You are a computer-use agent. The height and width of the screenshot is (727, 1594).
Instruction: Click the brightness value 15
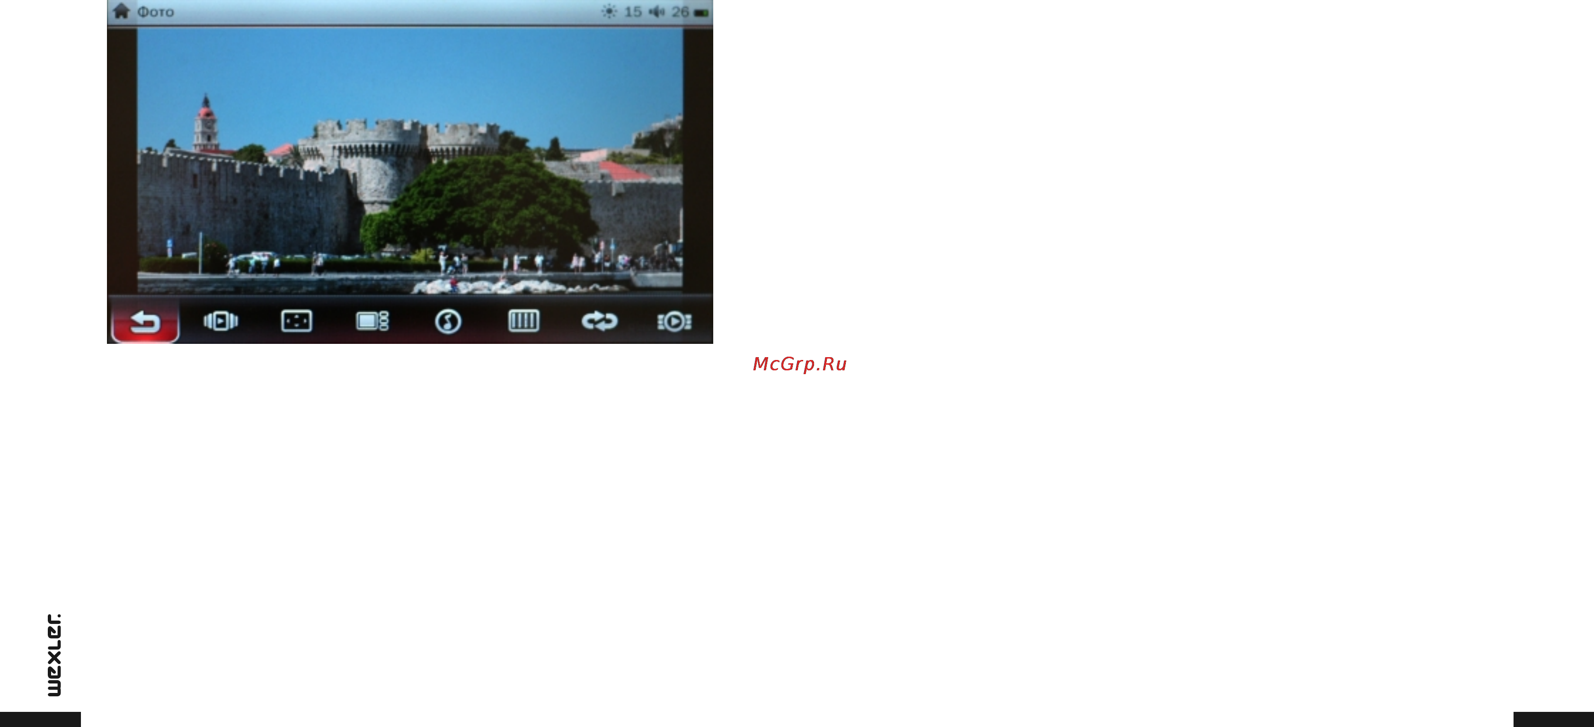(632, 12)
